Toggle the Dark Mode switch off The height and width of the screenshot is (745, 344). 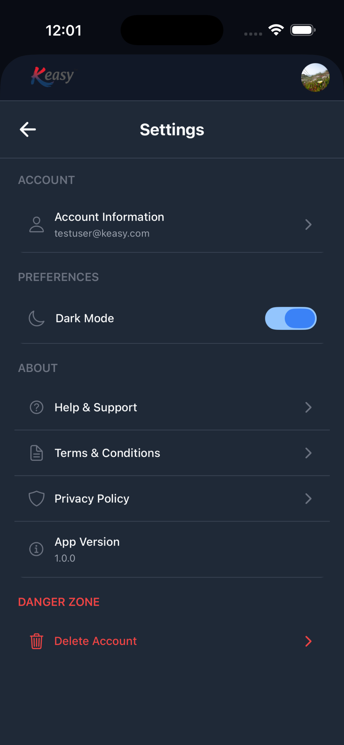pyautogui.click(x=291, y=318)
